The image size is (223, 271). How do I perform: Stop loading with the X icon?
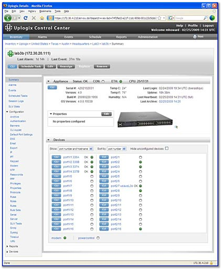click(x=34, y=18)
